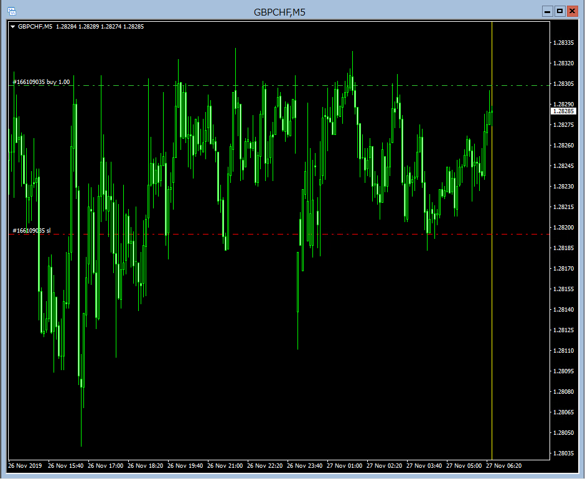The image size is (585, 479).
Task: Click price scale value 1.28170
Action: pos(563,269)
